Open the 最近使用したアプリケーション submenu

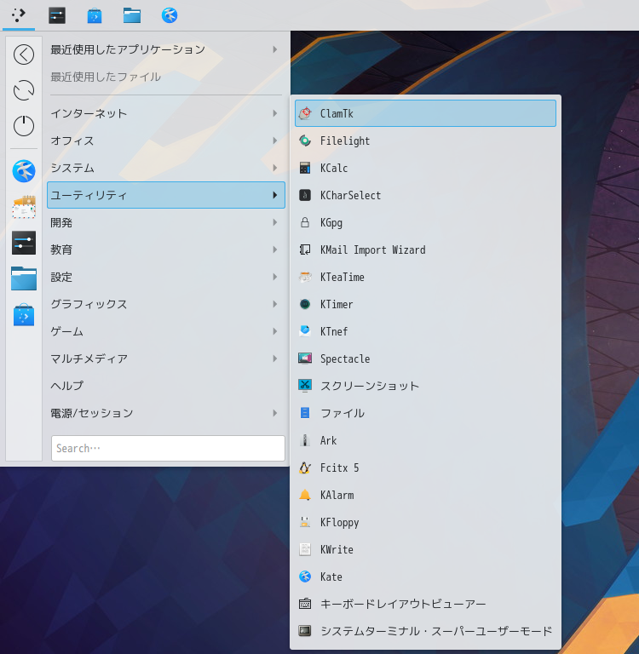coord(166,49)
